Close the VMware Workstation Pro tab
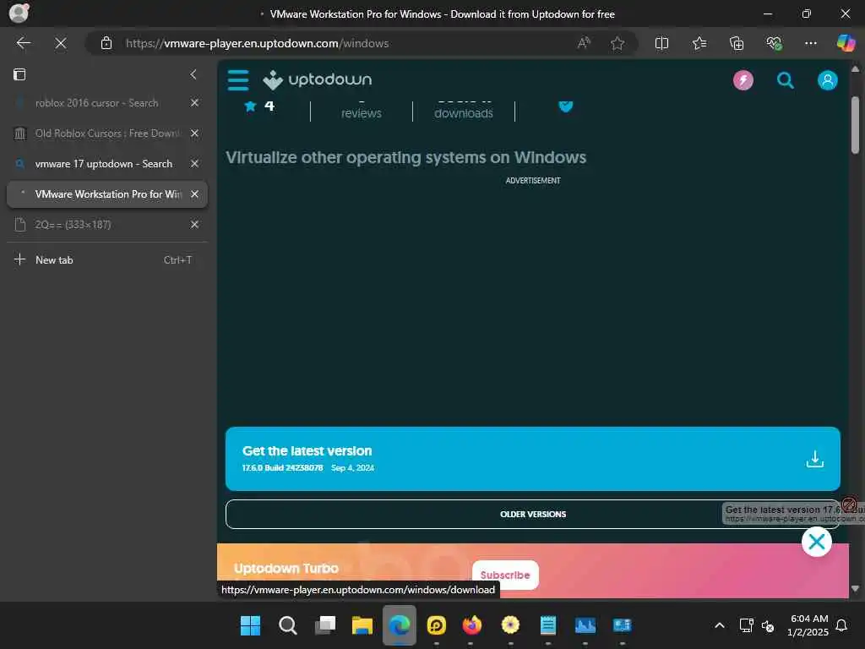 [x=194, y=194]
